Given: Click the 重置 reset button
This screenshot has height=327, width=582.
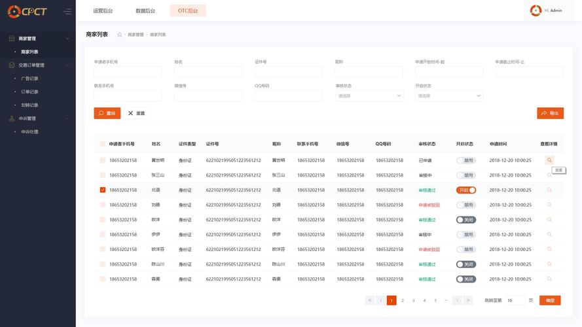Looking at the screenshot, I should [x=137, y=113].
